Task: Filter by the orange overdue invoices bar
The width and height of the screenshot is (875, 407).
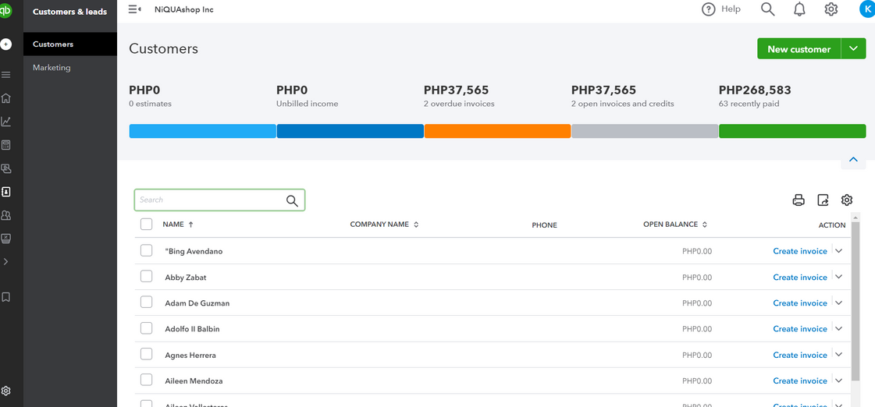Action: (497, 131)
